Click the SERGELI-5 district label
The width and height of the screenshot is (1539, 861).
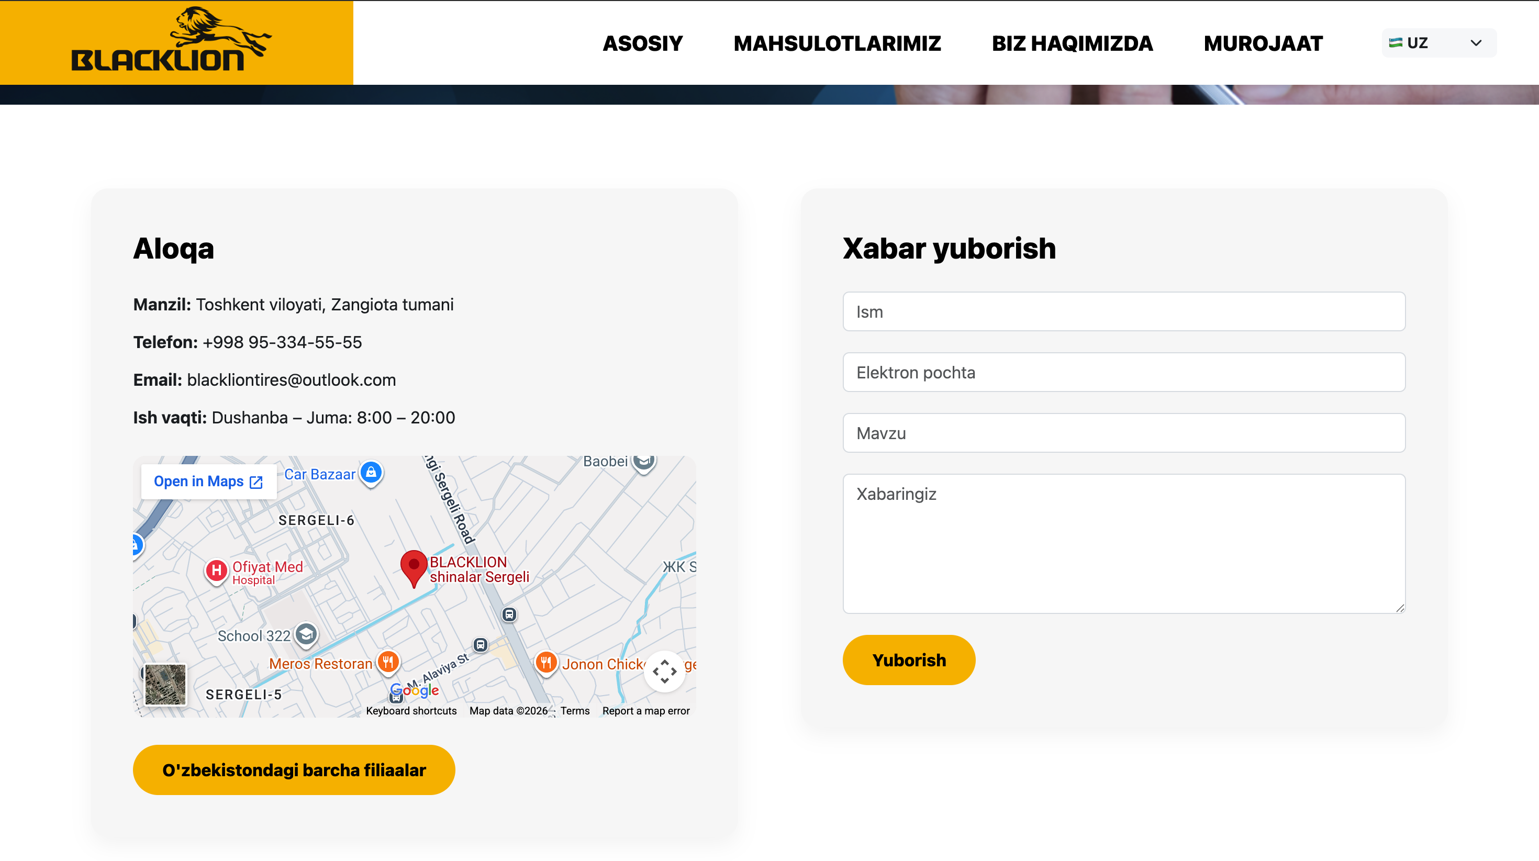click(x=244, y=695)
